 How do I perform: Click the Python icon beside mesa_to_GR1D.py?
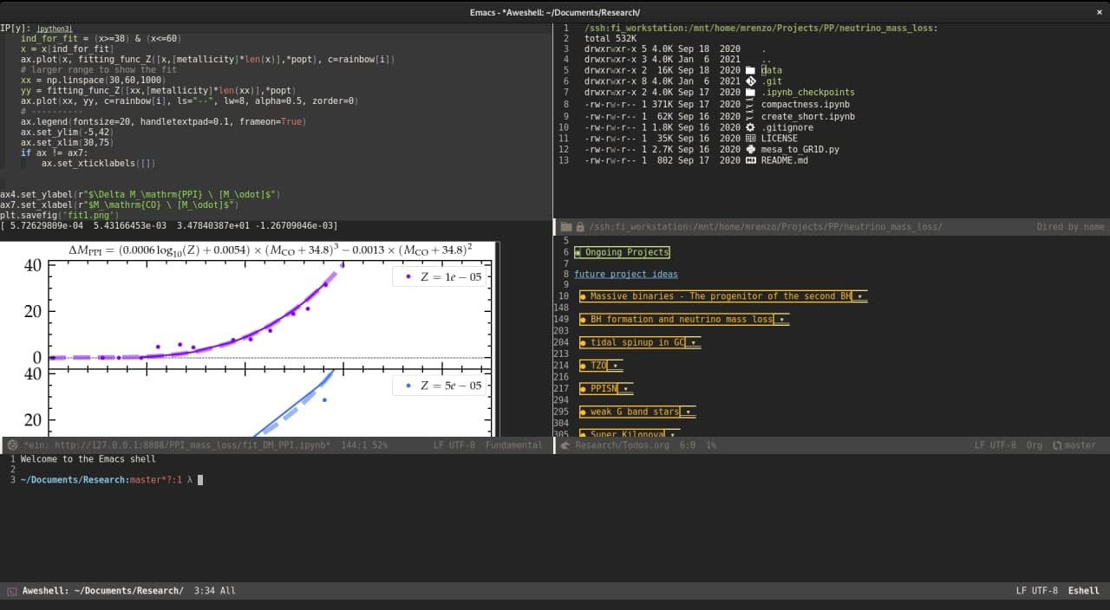(750, 150)
